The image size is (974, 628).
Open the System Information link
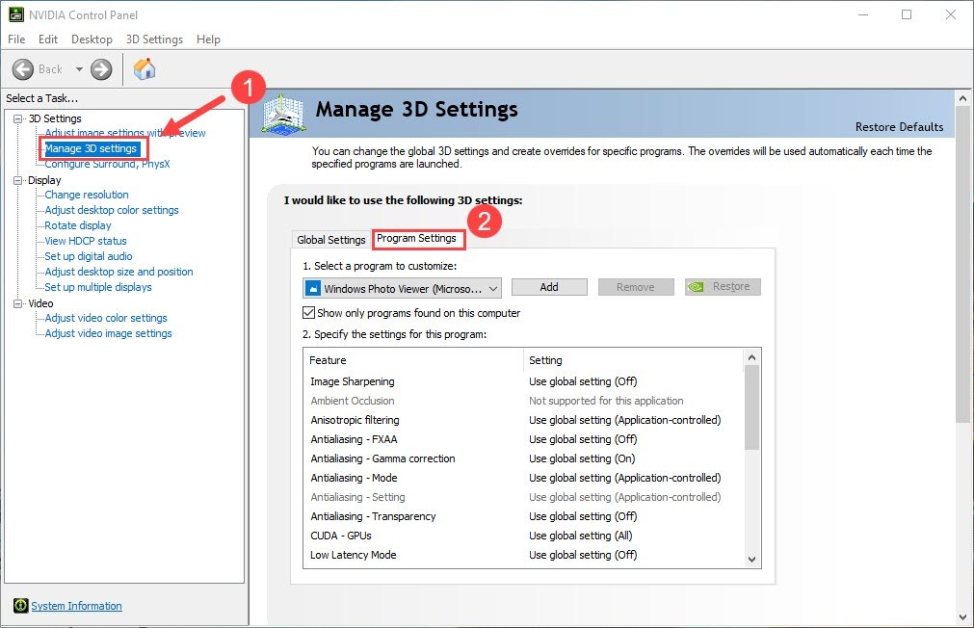76,606
